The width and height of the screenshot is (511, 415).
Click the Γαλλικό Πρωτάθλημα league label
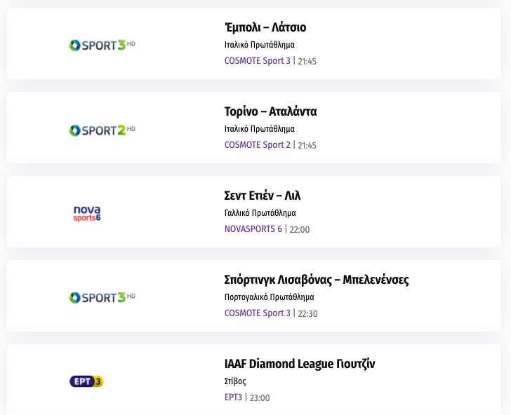tap(260, 213)
